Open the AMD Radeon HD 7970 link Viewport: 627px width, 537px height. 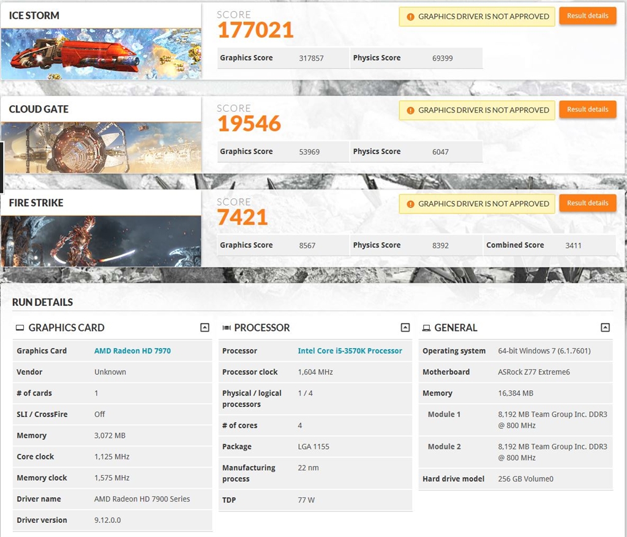[x=132, y=351]
